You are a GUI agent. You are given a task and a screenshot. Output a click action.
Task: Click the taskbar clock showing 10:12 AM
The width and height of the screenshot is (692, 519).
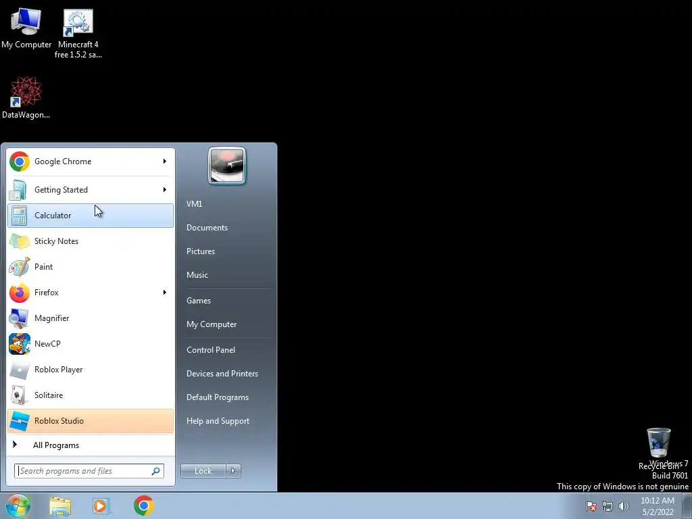(658, 506)
